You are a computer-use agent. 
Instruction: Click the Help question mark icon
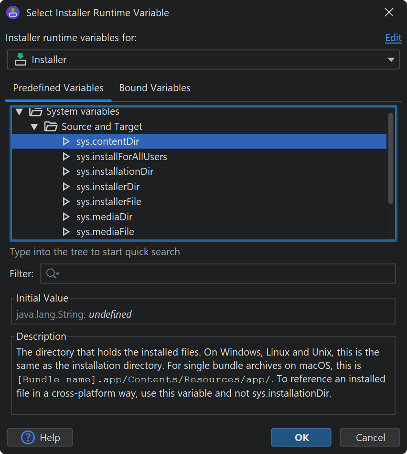[29, 437]
